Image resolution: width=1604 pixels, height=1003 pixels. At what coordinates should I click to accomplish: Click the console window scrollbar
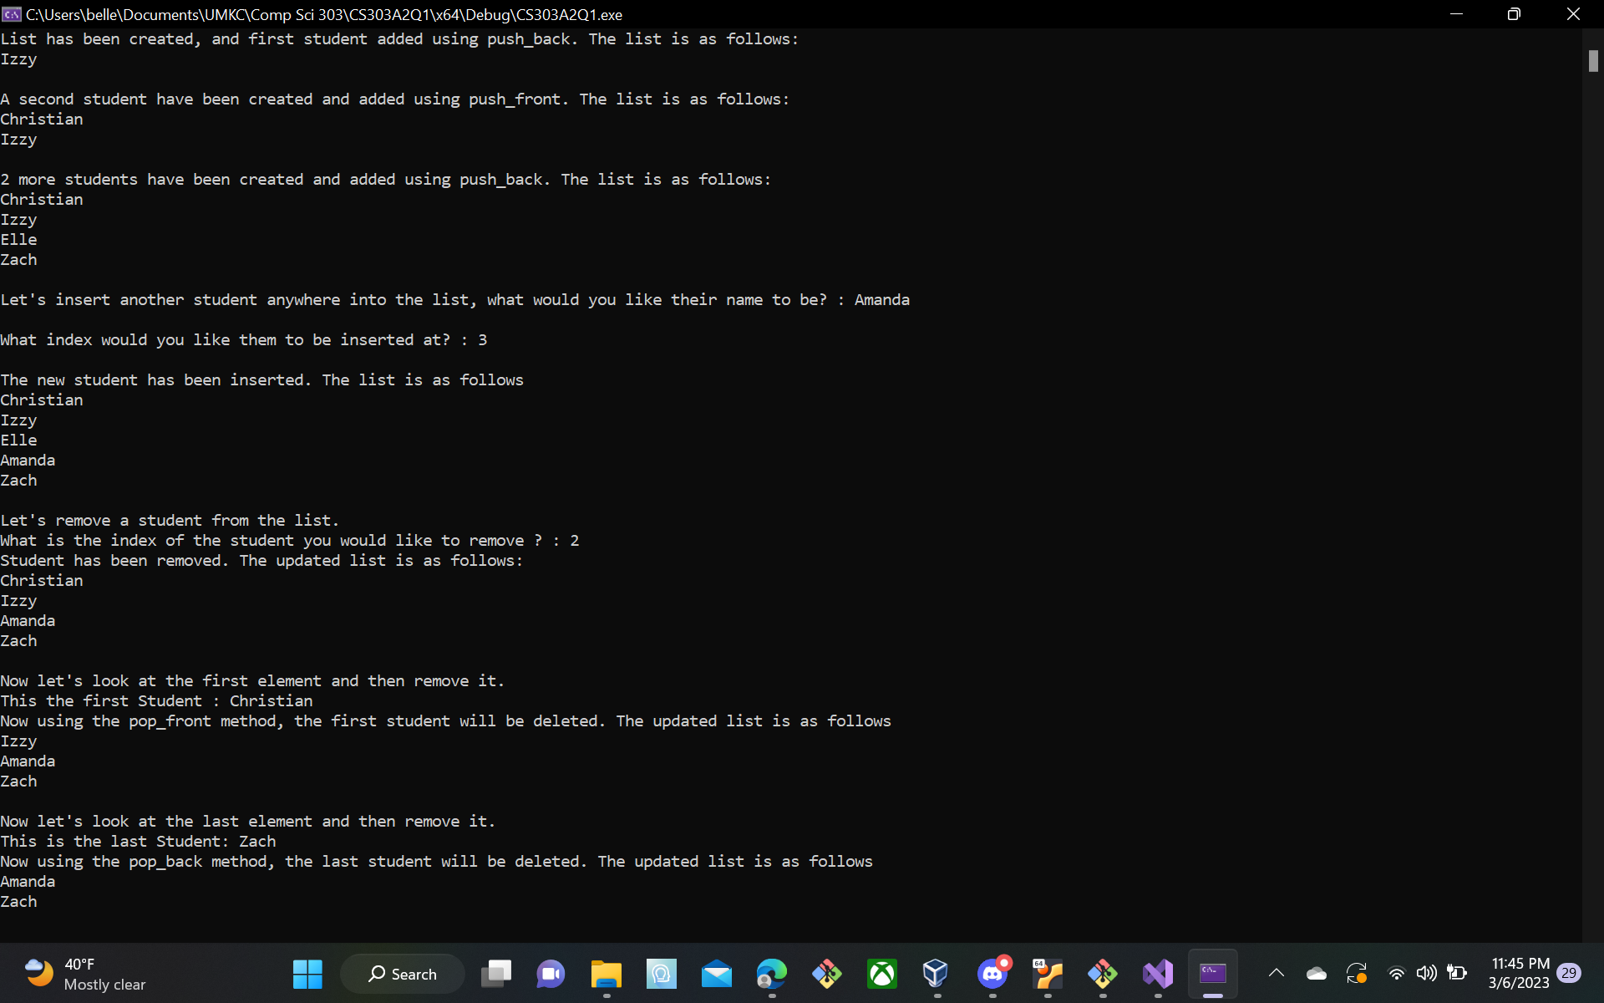click(1592, 60)
